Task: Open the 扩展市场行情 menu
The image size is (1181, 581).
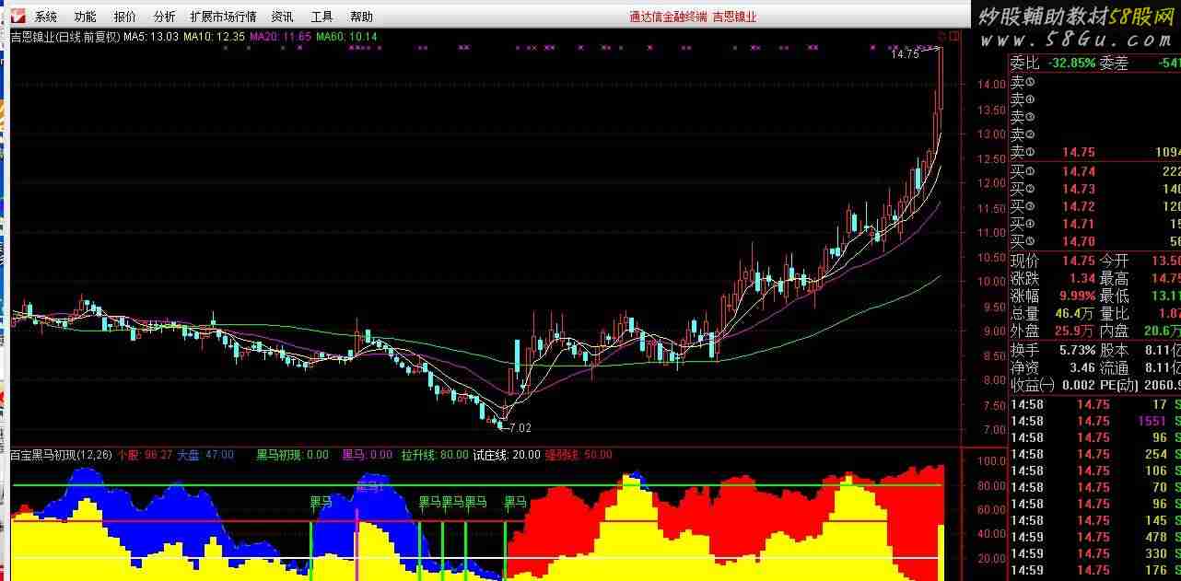Action: 223,17
